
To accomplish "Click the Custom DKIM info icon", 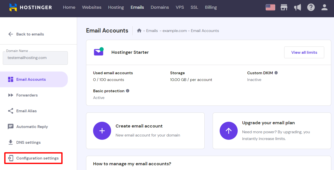I will pos(276,73).
